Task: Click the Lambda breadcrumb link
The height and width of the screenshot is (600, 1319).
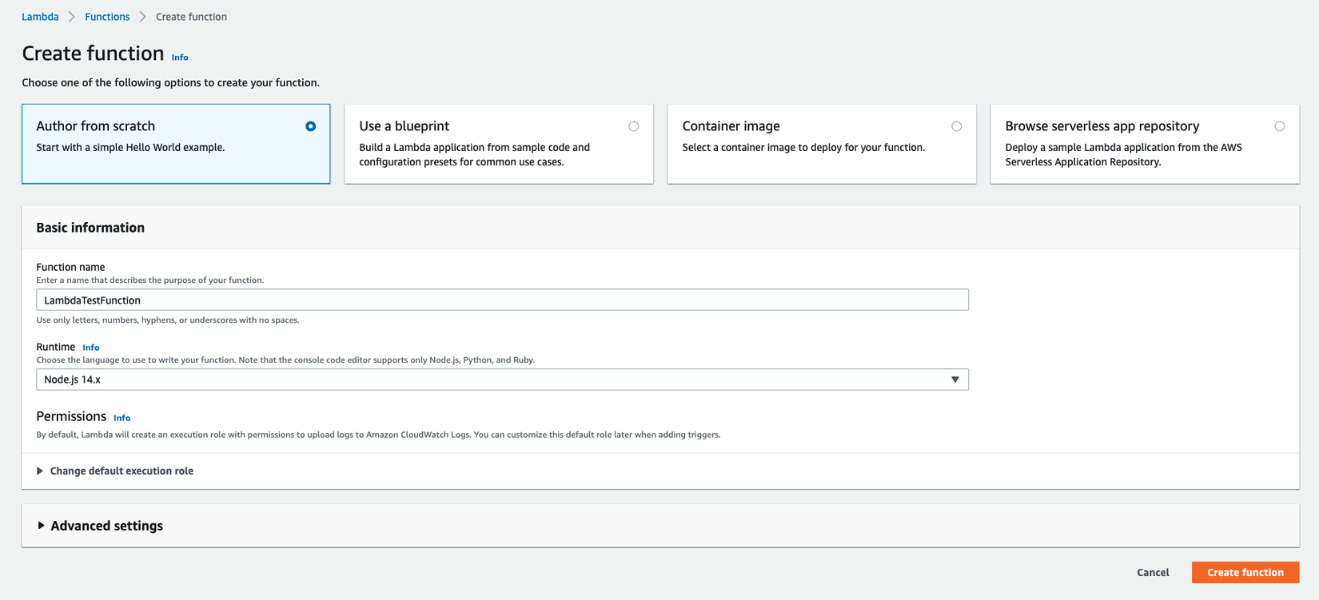Action: 40,17
